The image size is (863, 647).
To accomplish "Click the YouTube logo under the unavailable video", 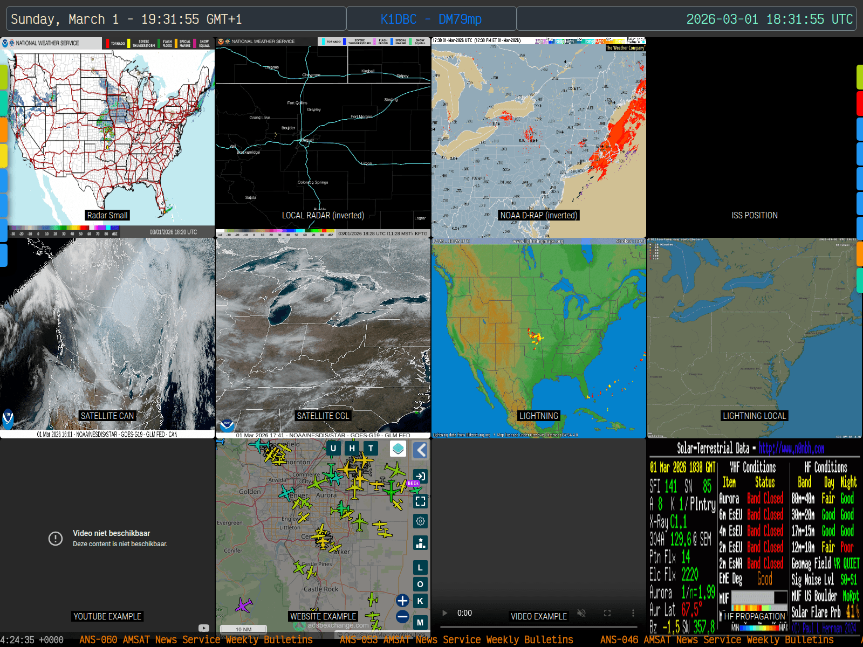I will click(x=204, y=628).
